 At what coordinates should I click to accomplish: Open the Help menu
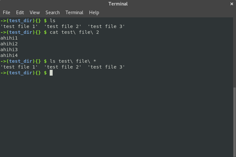pos(94,13)
